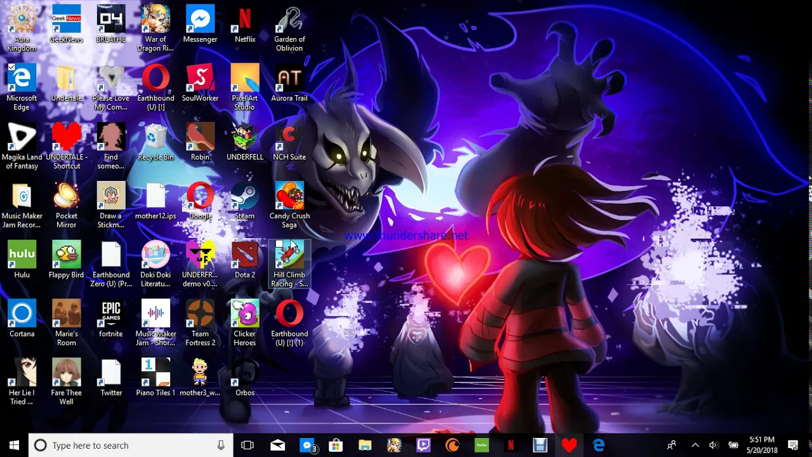Open Twitch from the taskbar
Image resolution: width=812 pixels, height=457 pixels.
[423, 446]
